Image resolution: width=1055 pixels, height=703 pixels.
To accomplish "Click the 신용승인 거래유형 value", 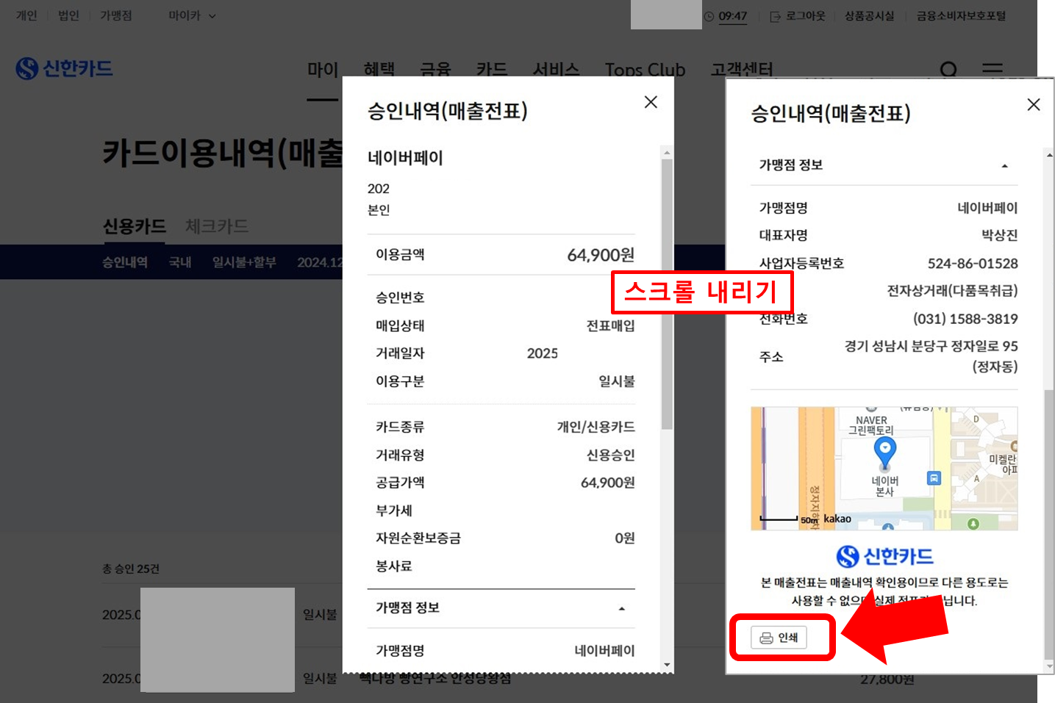I will point(610,455).
